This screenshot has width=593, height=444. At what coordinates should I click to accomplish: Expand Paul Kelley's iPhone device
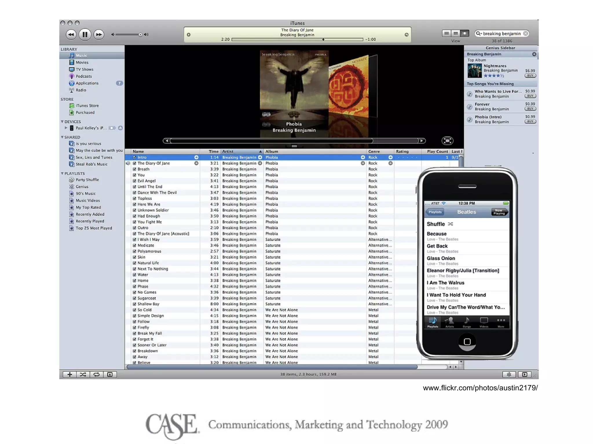(66, 128)
